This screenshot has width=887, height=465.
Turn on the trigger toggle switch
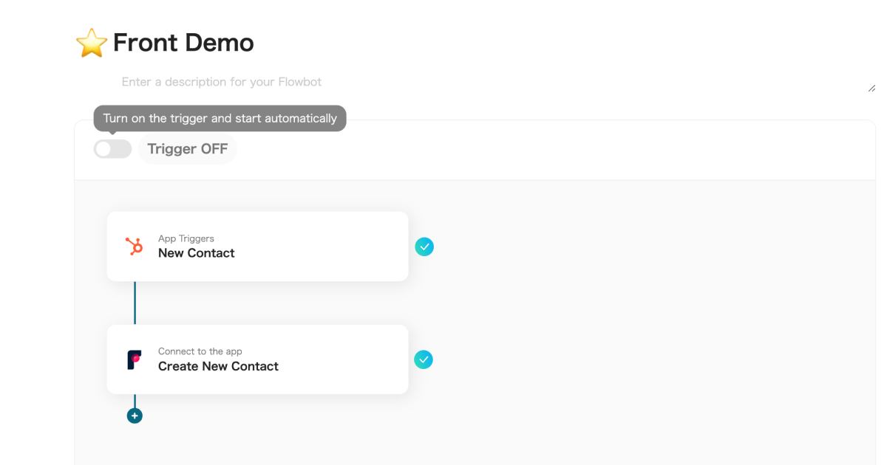pyautogui.click(x=112, y=149)
